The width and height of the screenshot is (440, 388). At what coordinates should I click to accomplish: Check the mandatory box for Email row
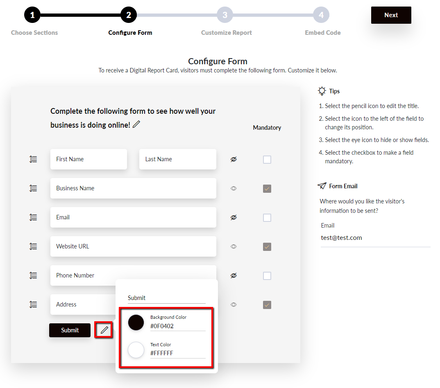pos(267,218)
